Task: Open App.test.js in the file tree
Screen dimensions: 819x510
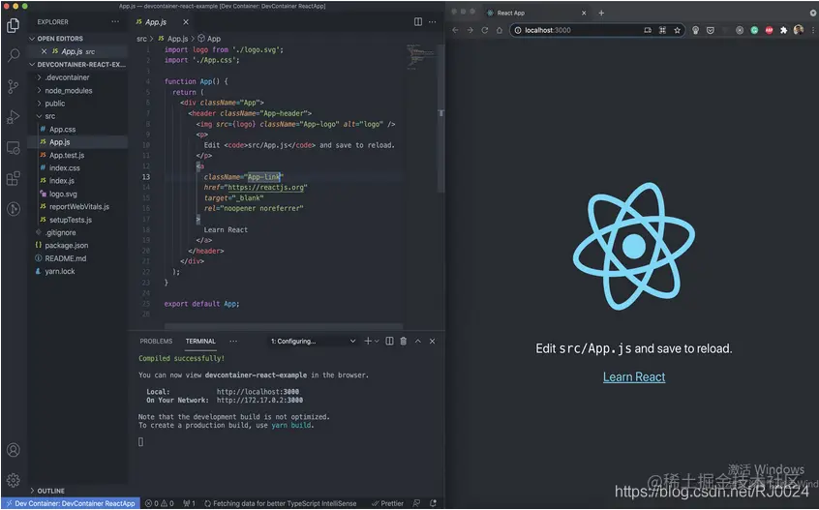Action: point(67,155)
